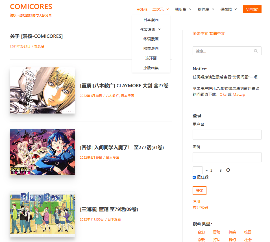Open 日本漫画 category under 蓝箱 post

114,219
